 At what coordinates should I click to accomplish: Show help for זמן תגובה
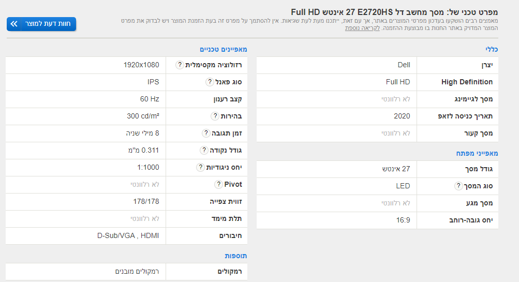(x=205, y=133)
